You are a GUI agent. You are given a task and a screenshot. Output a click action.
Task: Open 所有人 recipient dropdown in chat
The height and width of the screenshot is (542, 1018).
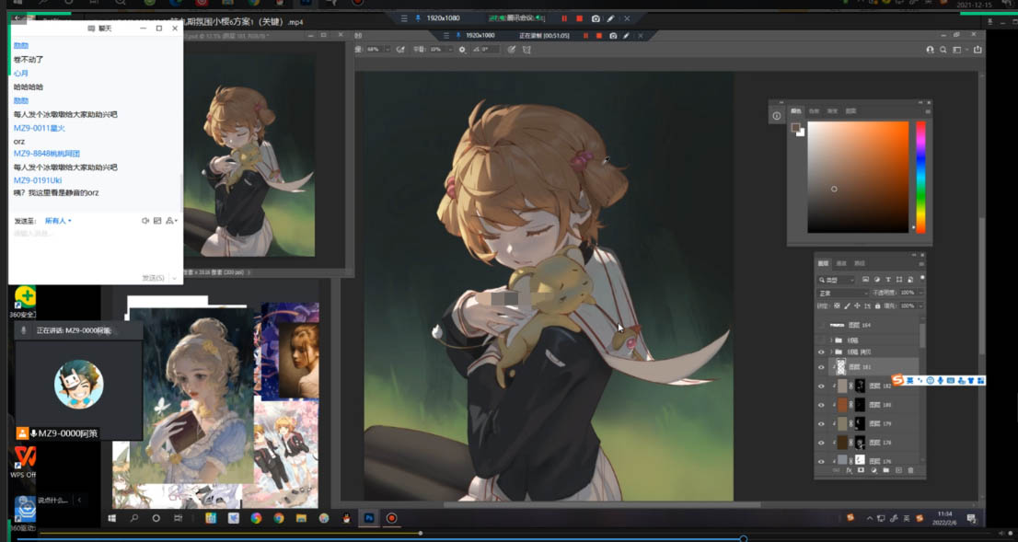tap(58, 221)
